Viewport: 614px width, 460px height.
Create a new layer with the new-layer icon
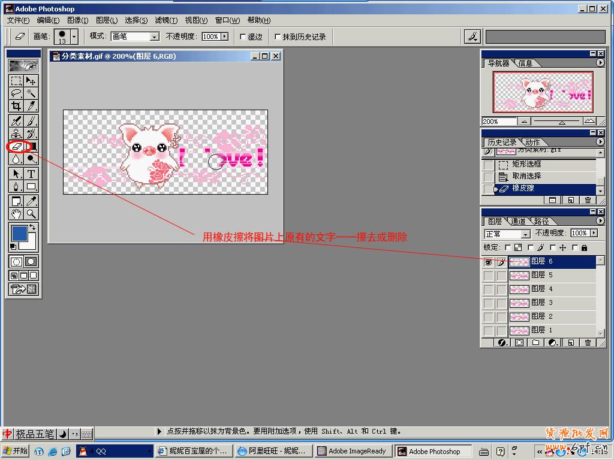[x=570, y=343]
